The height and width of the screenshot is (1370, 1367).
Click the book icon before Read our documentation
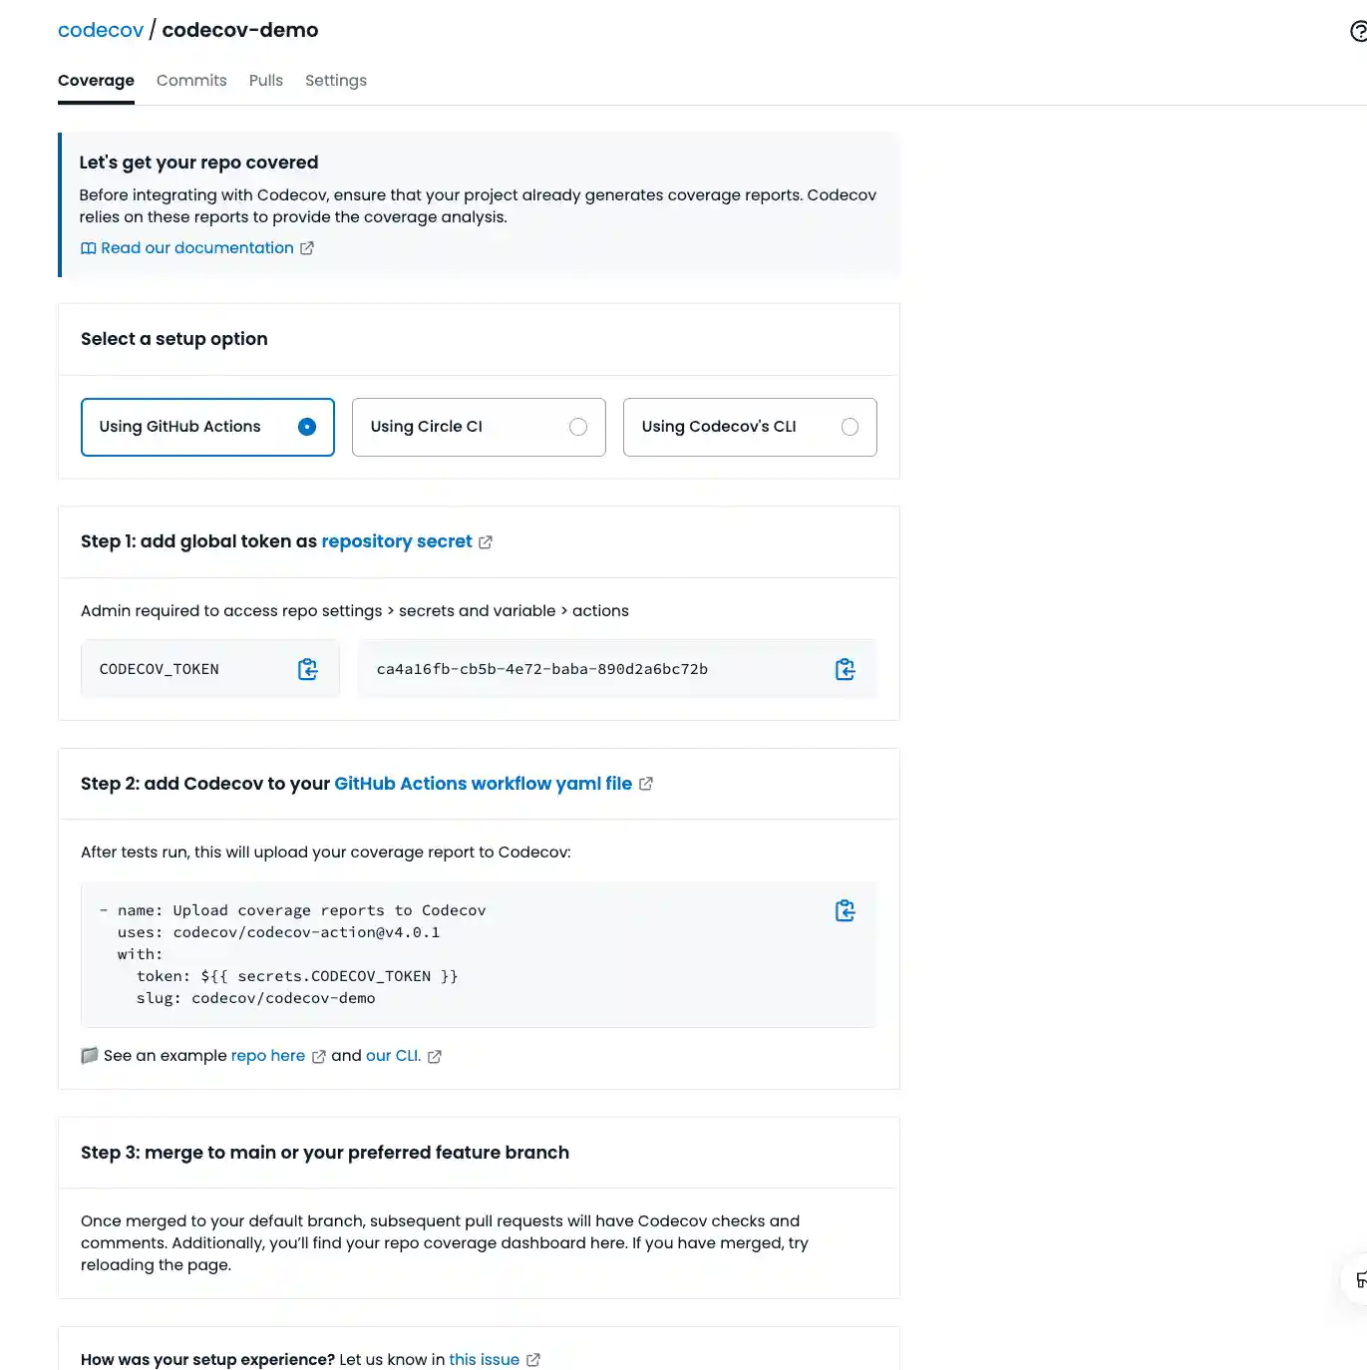pyautogui.click(x=89, y=247)
